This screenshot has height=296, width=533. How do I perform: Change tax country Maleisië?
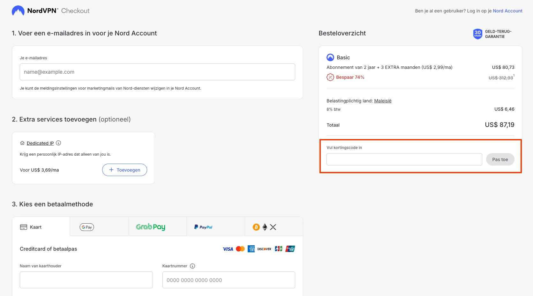pos(383,101)
